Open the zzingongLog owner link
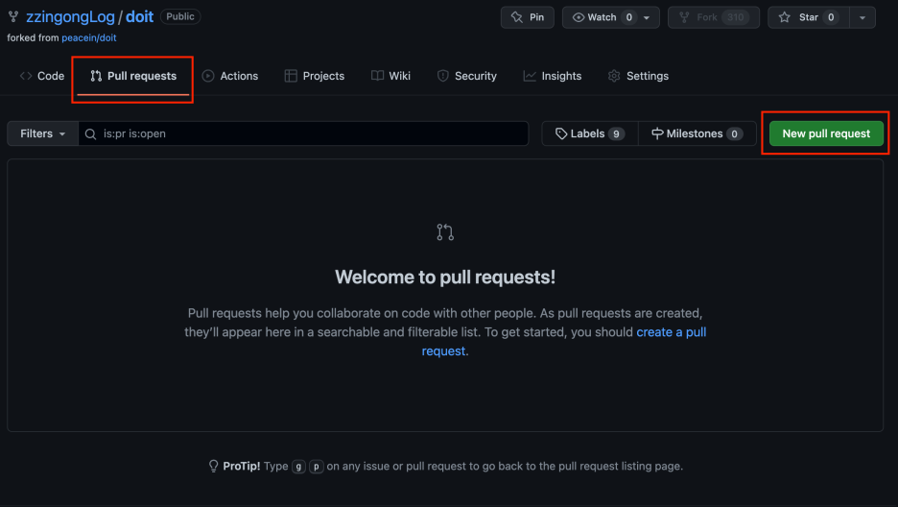 click(70, 16)
